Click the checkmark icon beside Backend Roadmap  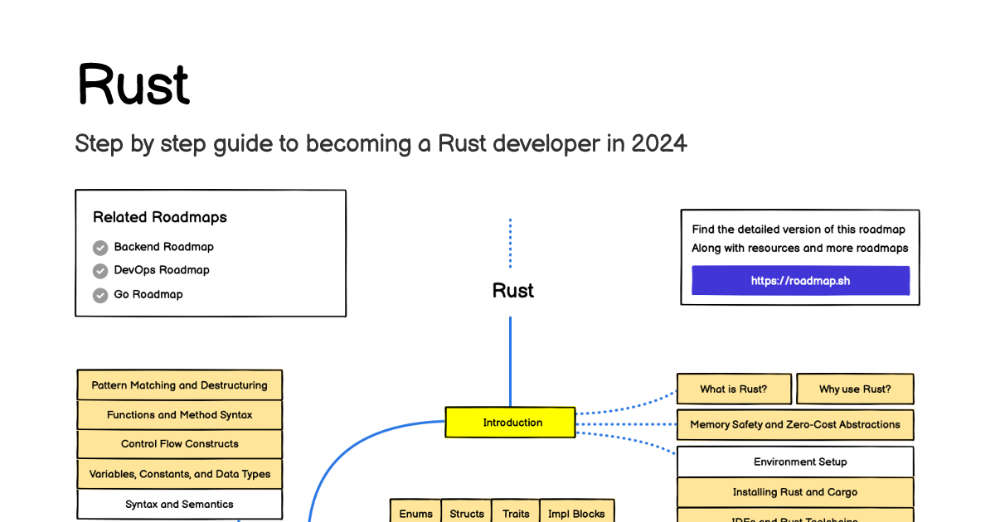pyautogui.click(x=100, y=247)
